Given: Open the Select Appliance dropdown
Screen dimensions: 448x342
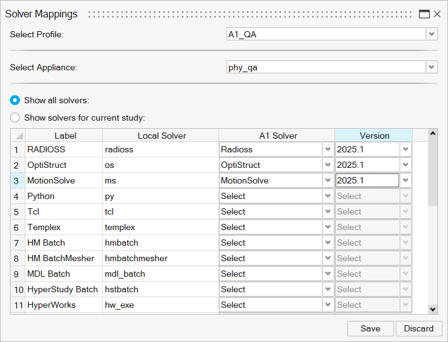Looking at the screenshot, I should (x=432, y=67).
